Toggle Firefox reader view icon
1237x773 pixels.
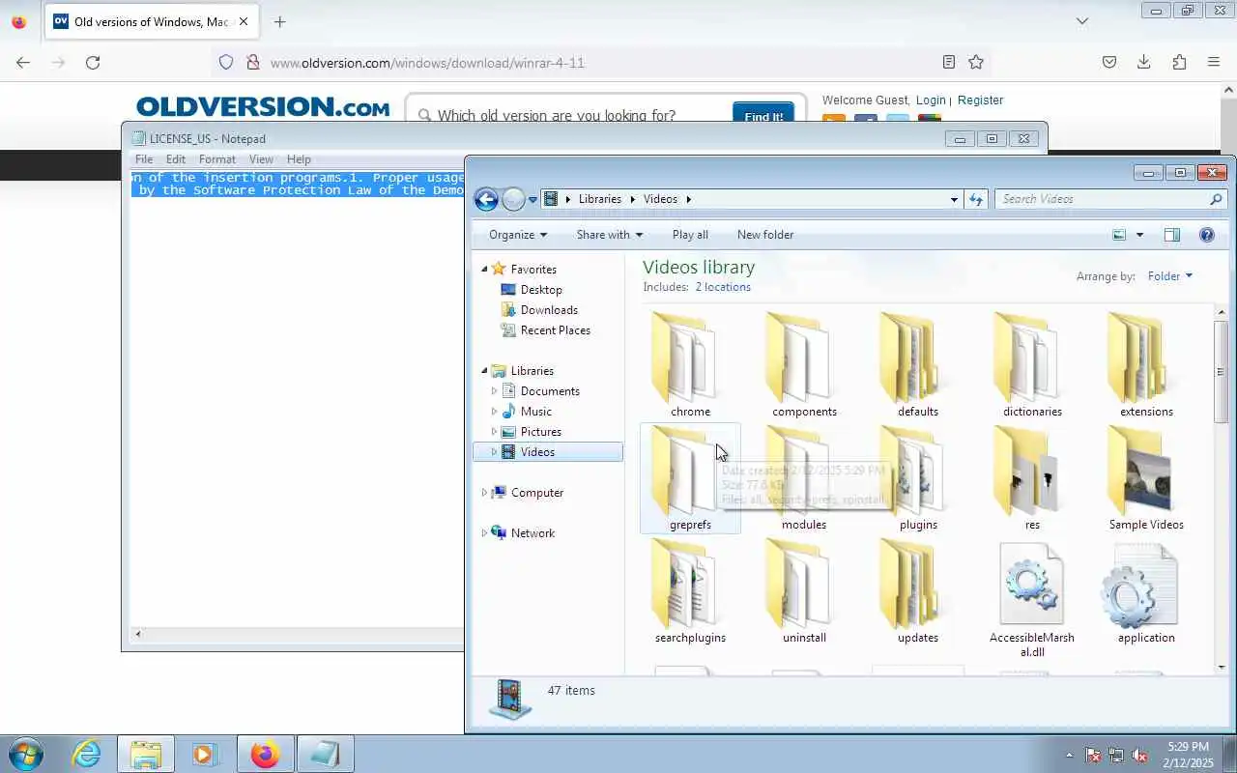949,62
